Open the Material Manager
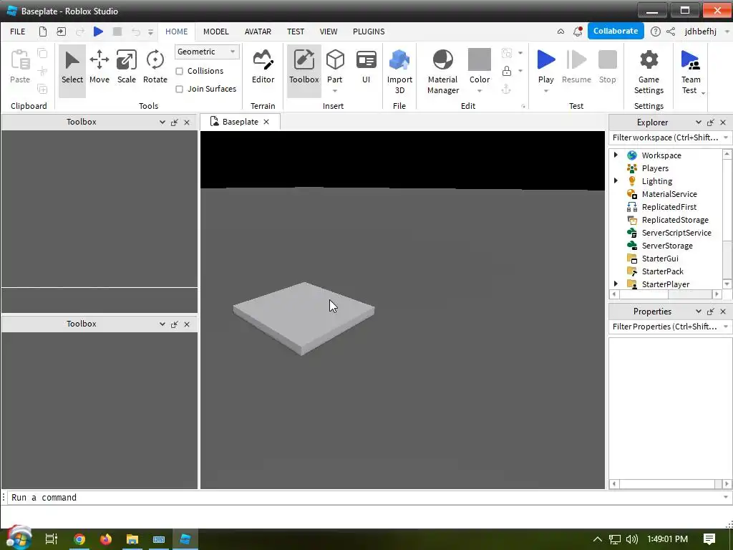This screenshot has width=733, height=550. point(442,72)
